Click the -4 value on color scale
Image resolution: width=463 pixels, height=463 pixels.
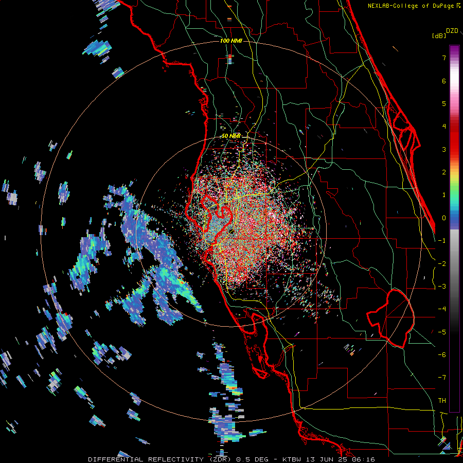pyautogui.click(x=442, y=309)
